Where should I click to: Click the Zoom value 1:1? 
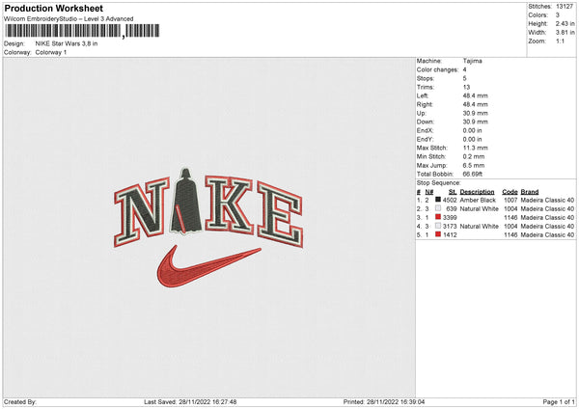(x=560, y=41)
